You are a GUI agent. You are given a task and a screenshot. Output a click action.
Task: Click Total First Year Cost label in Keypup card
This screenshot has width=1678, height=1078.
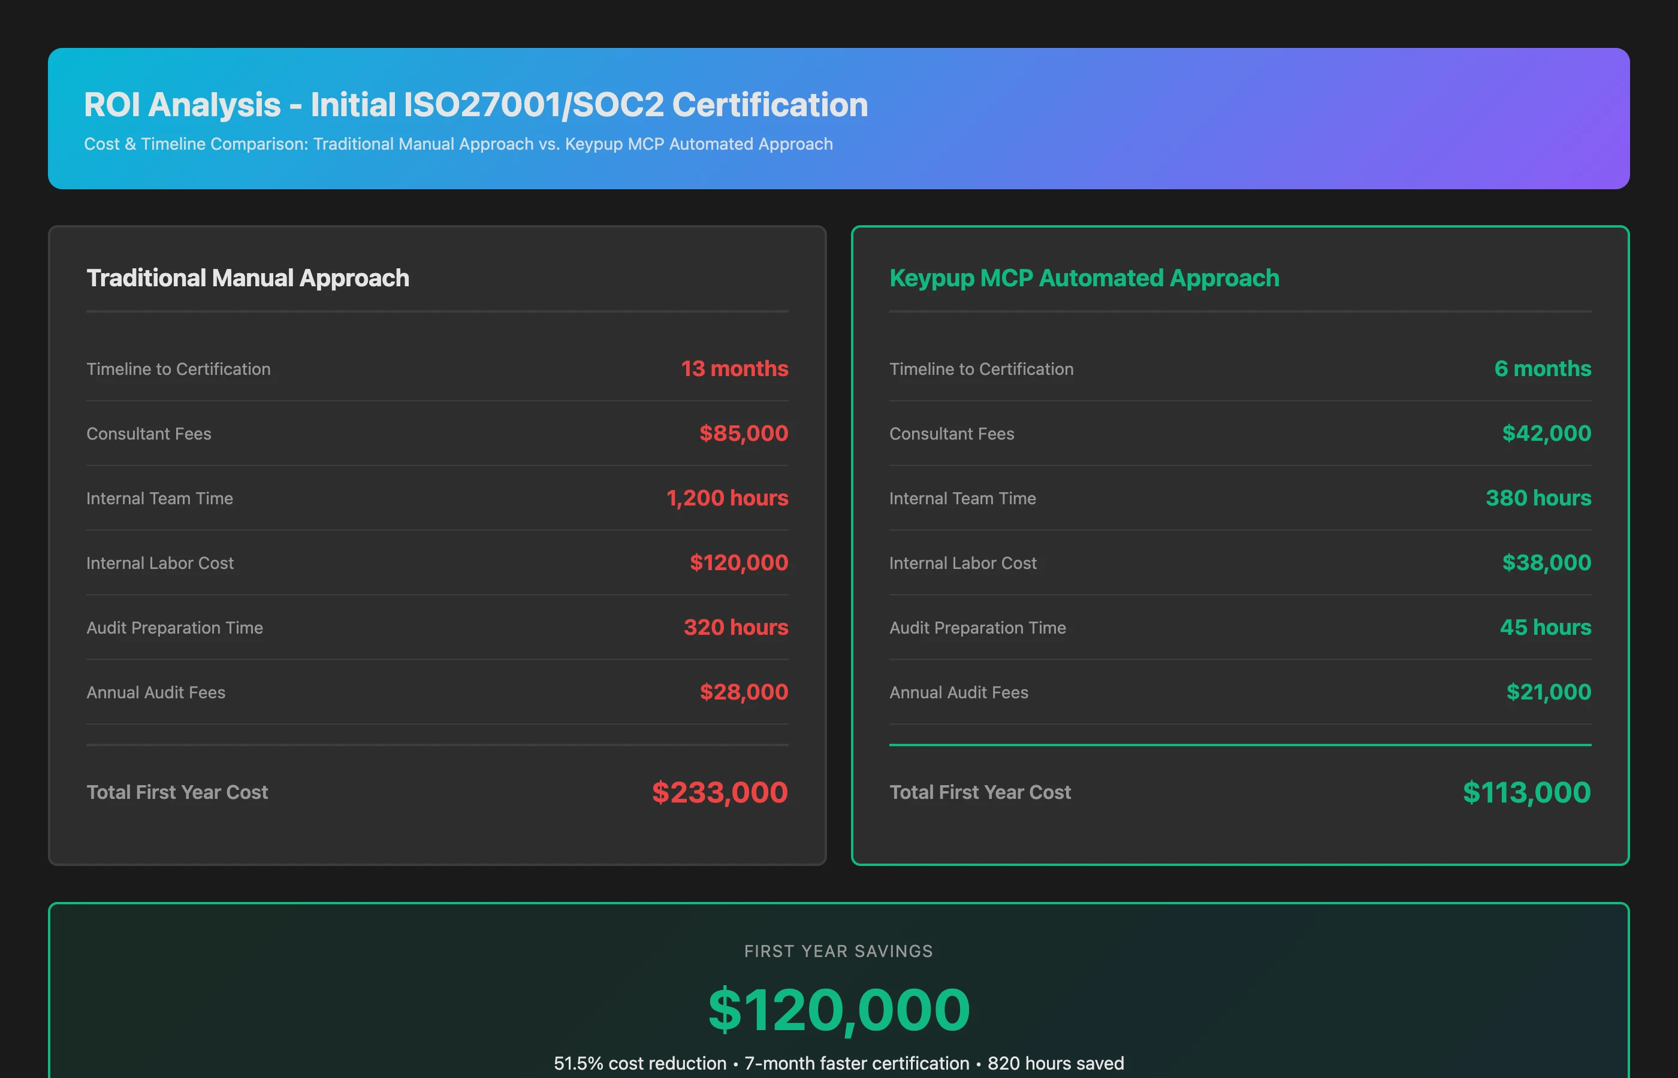(x=980, y=792)
